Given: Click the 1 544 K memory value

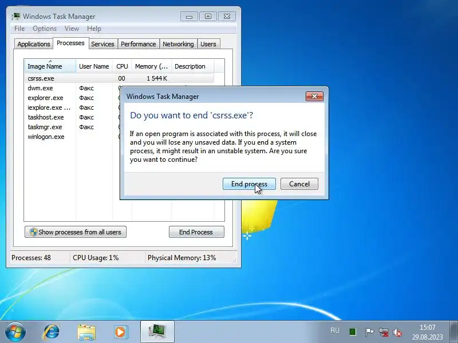Looking at the screenshot, I should pyautogui.click(x=157, y=78).
